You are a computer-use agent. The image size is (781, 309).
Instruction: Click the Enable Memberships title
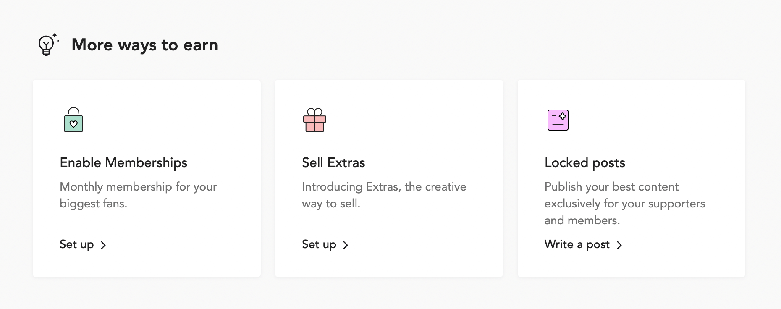click(123, 163)
